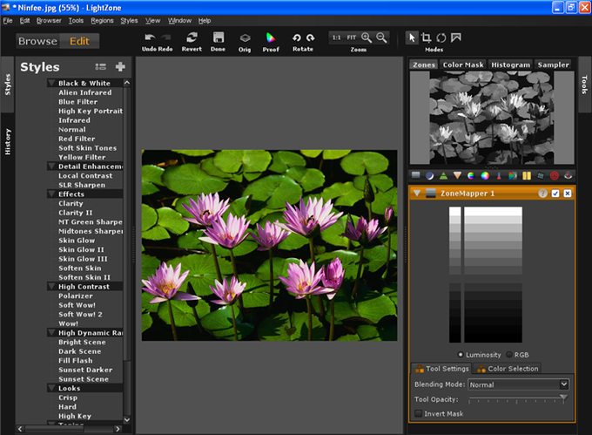This screenshot has height=435, width=592.
Task: Select the Crop mode tool
Action: (x=427, y=37)
